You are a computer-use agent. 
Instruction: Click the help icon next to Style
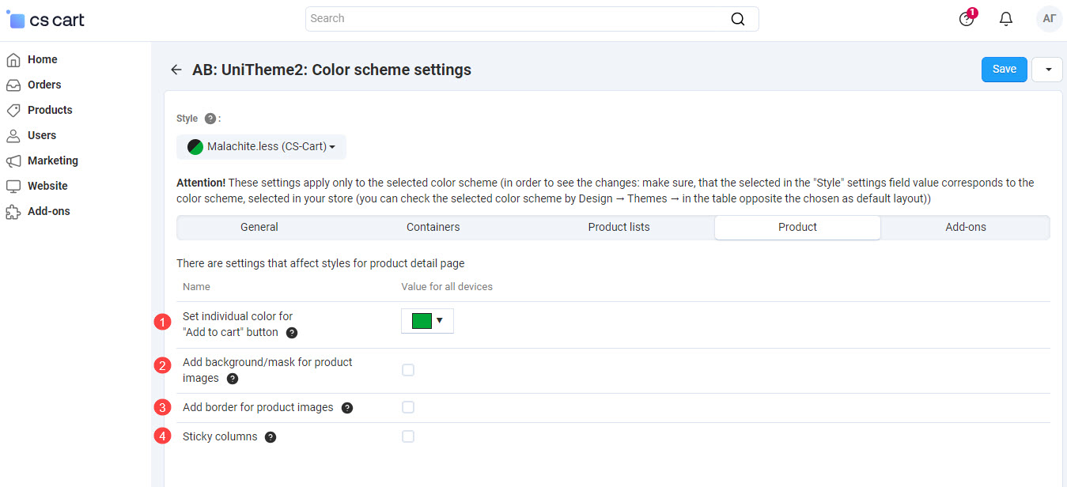click(x=210, y=119)
